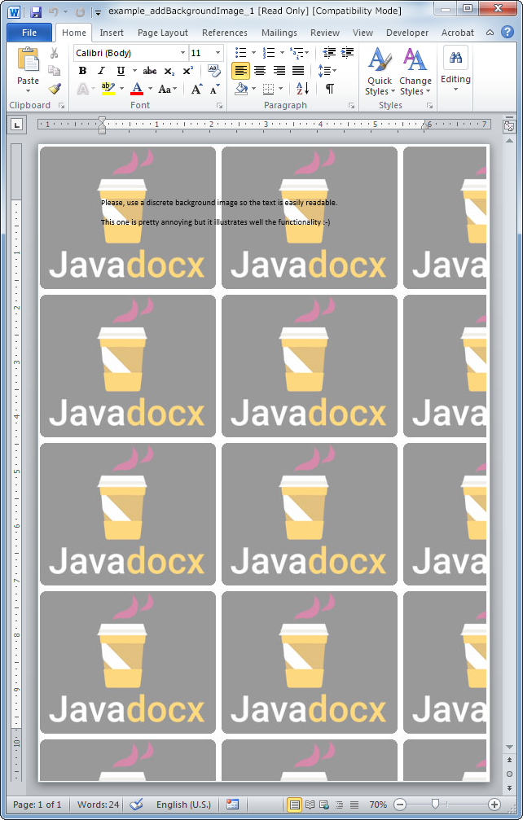Click Decrease Indent icon
The image size is (523, 820).
pos(329,52)
